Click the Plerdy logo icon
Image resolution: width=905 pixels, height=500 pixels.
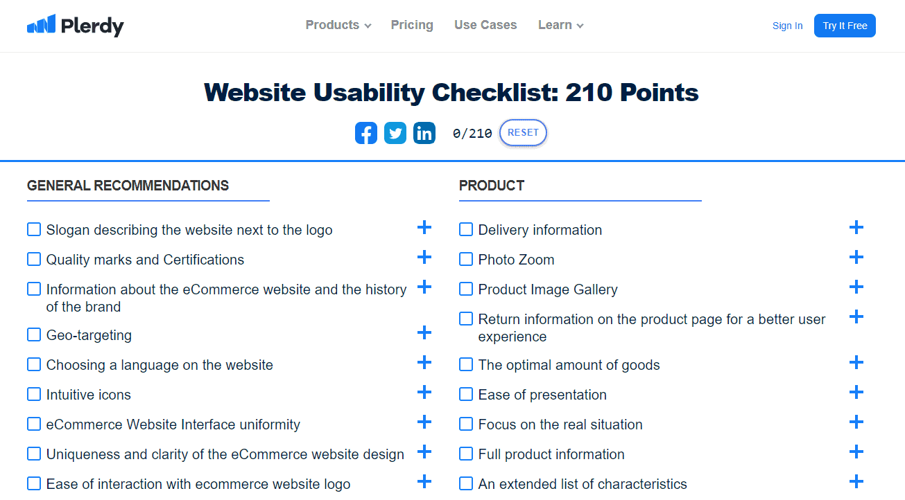click(x=41, y=25)
